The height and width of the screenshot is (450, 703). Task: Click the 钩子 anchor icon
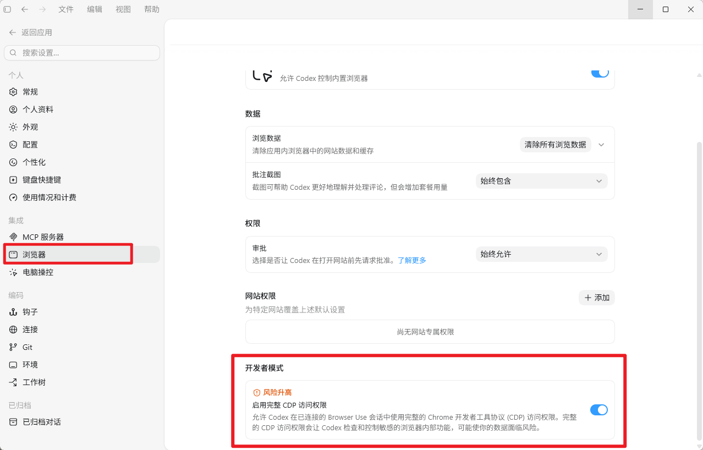[13, 312]
